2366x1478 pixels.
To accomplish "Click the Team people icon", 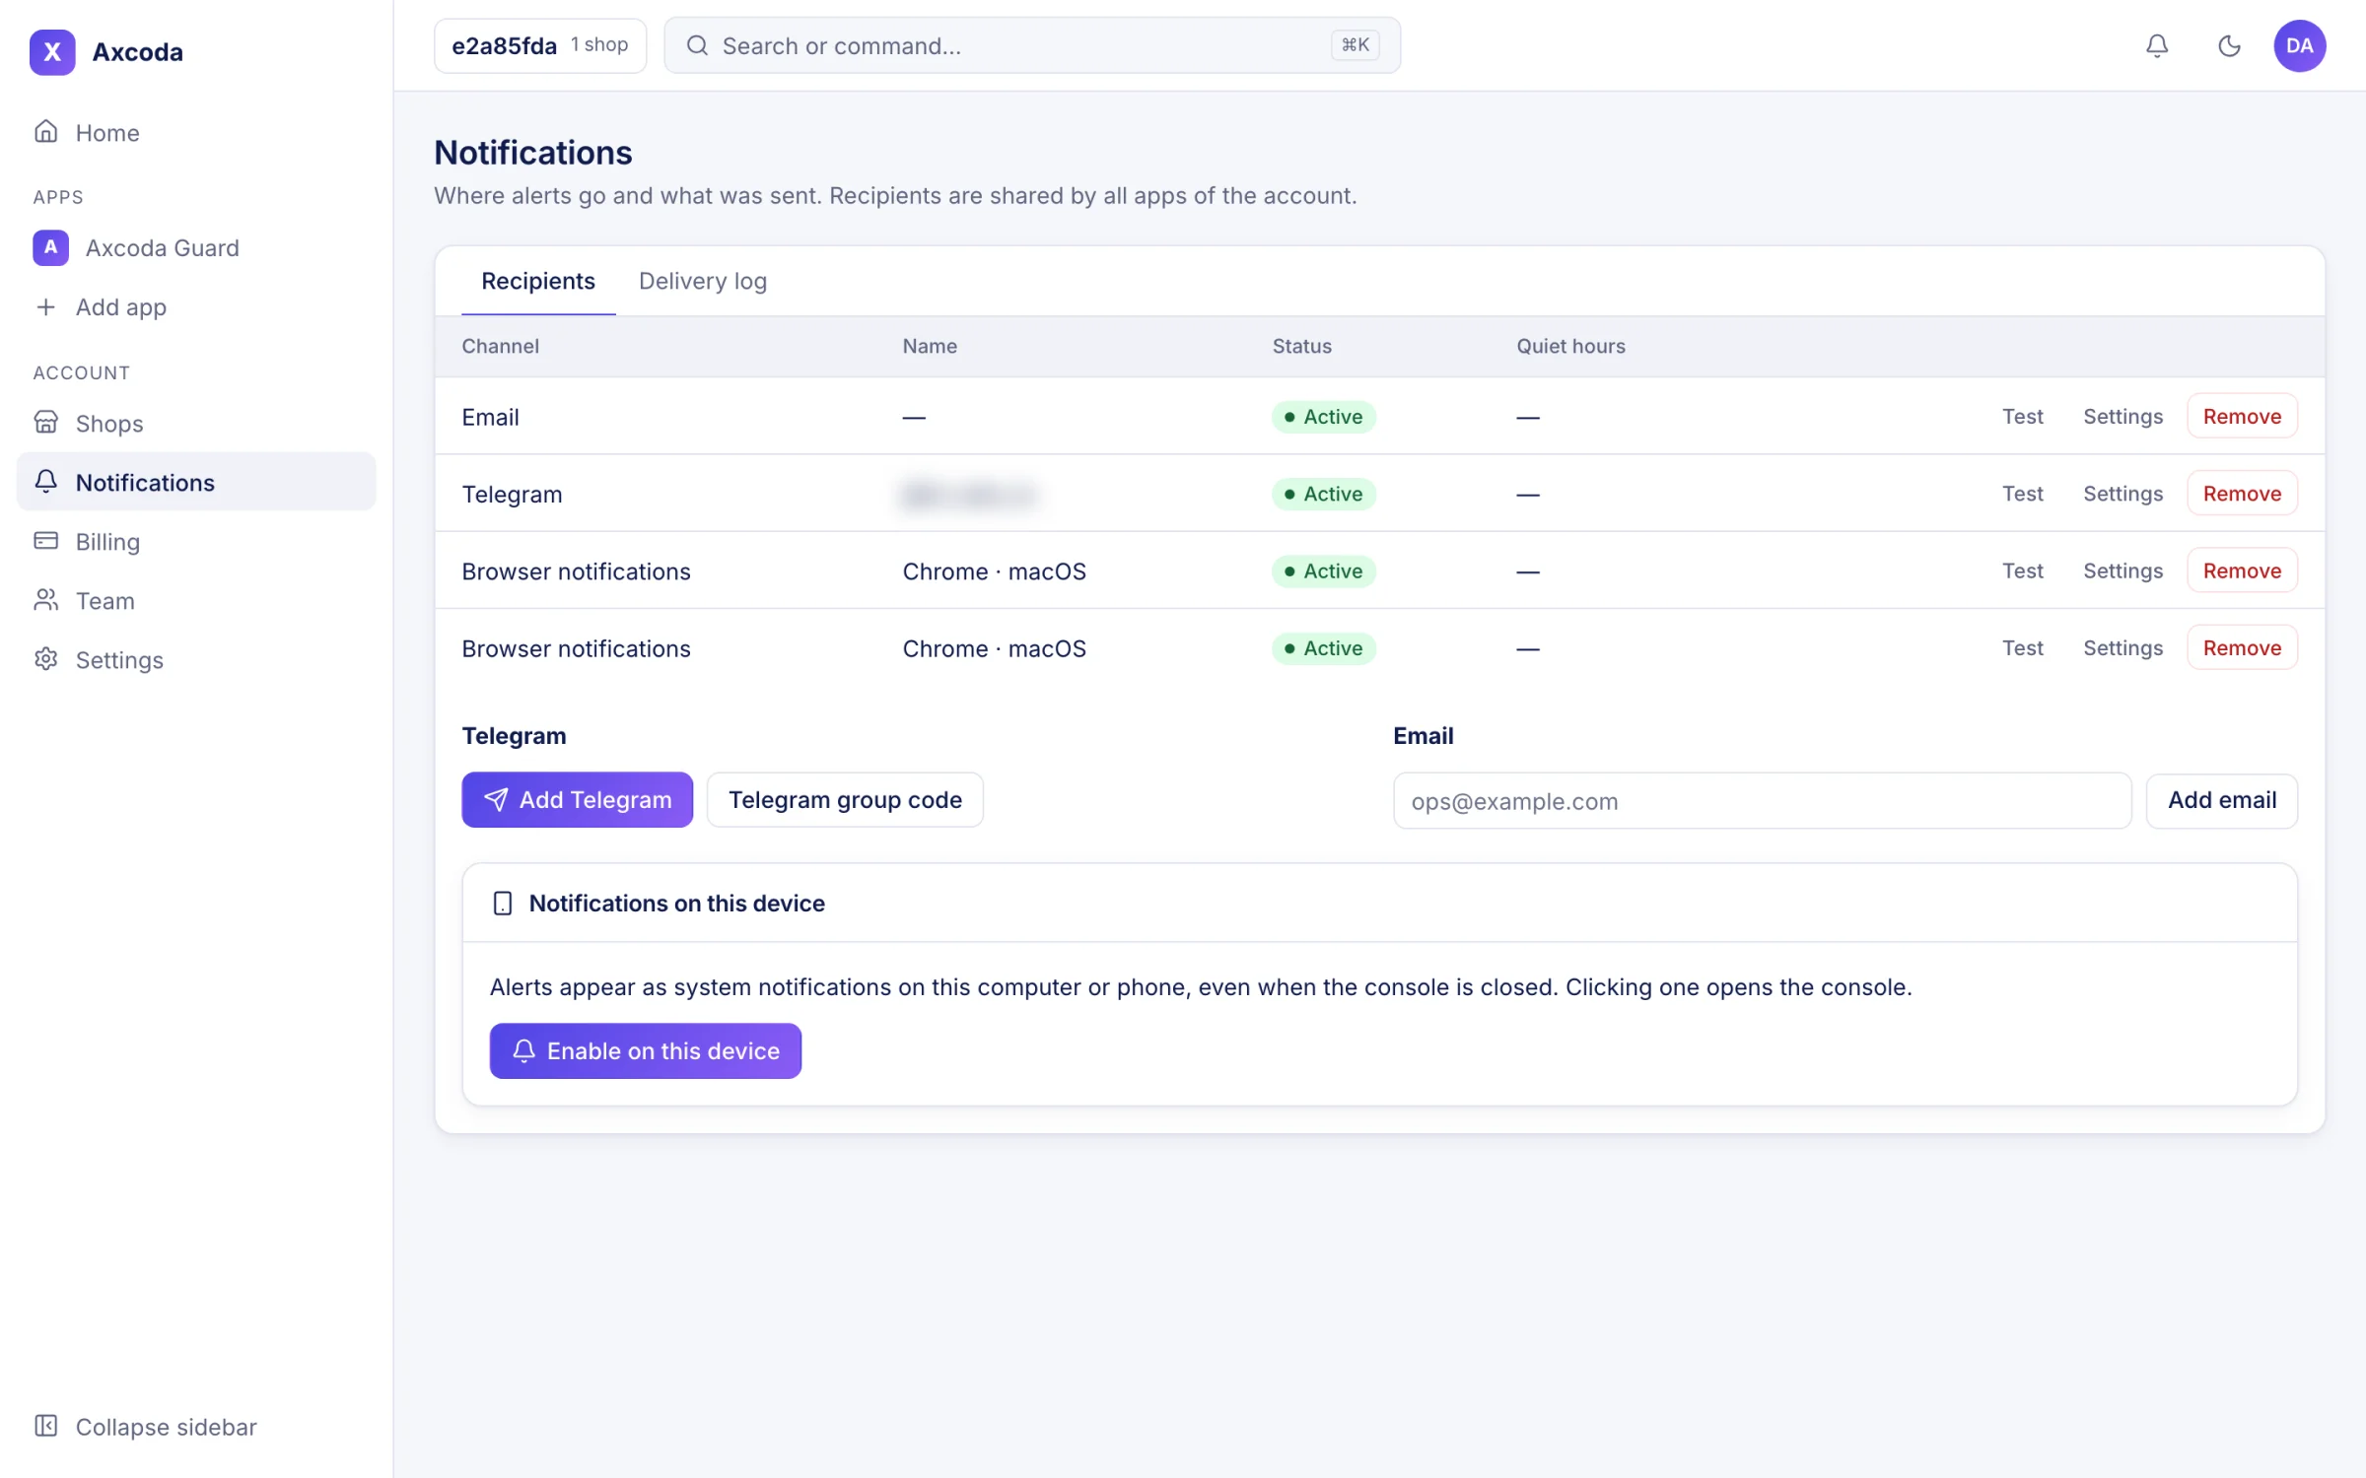I will point(46,600).
